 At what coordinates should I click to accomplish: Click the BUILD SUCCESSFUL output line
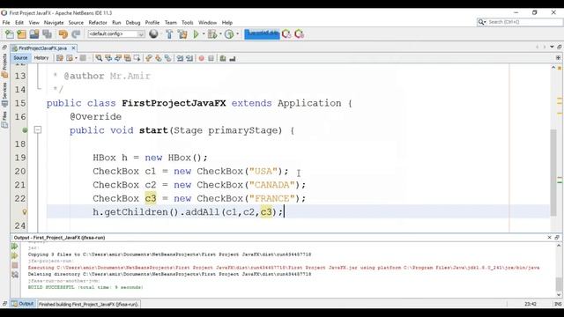point(85,288)
